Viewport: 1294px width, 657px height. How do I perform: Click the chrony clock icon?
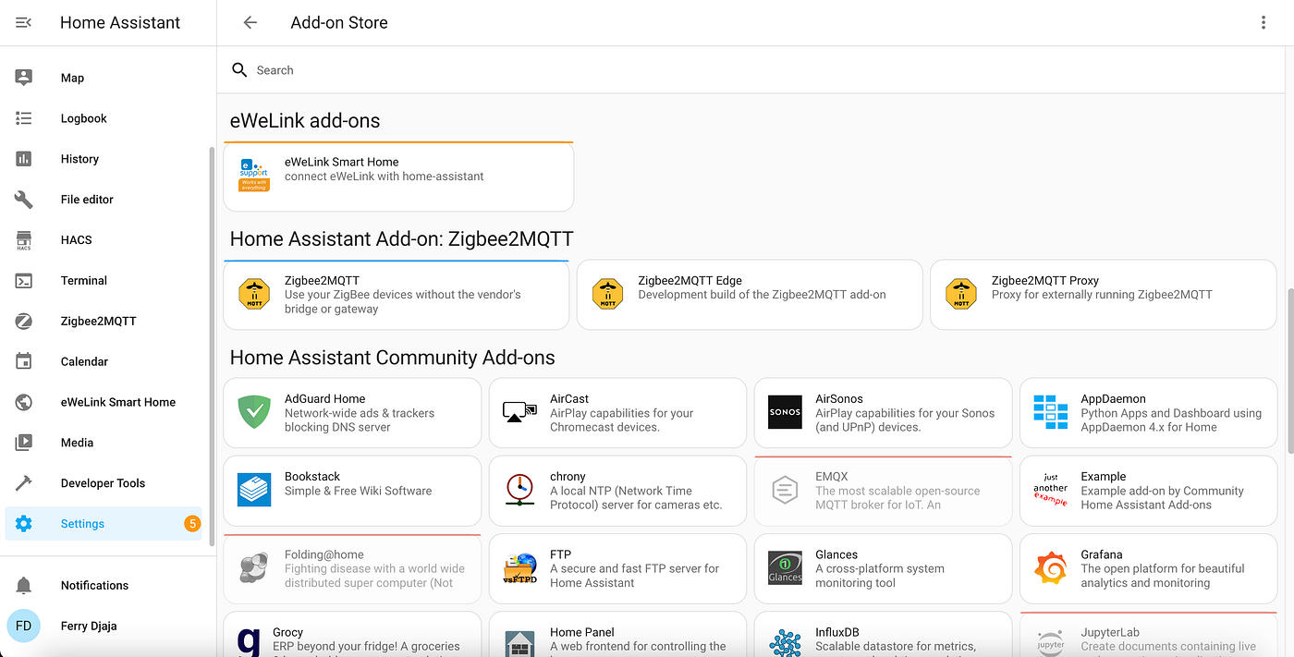519,490
